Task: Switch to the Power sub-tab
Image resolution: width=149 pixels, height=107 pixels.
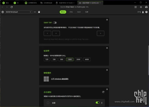Action: (x=87, y=12)
